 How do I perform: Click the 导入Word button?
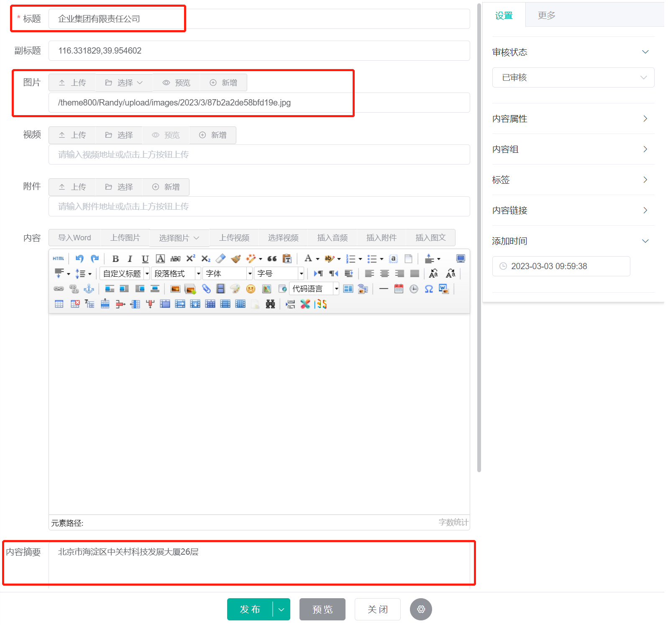pyautogui.click(x=74, y=238)
